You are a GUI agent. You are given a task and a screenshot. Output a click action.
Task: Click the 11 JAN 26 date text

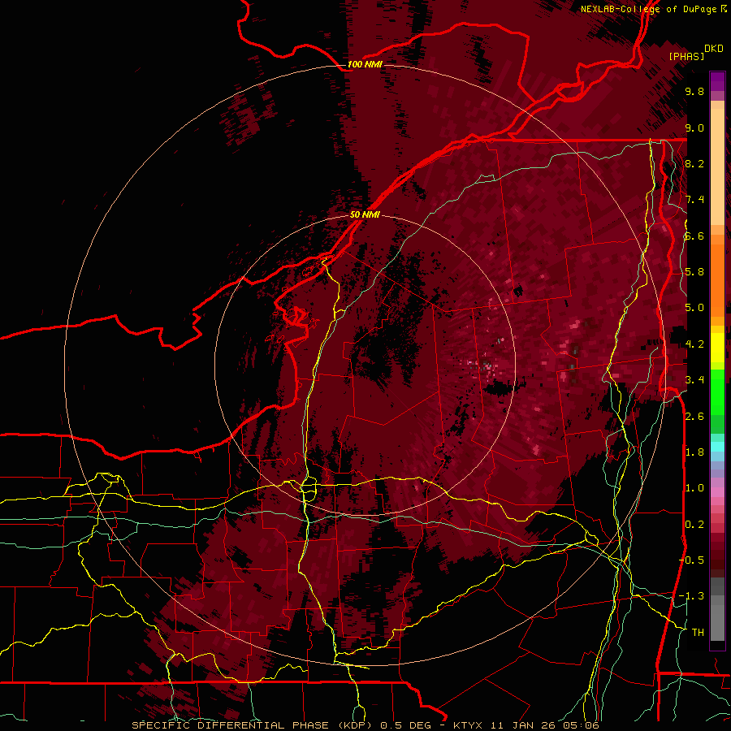(x=521, y=725)
